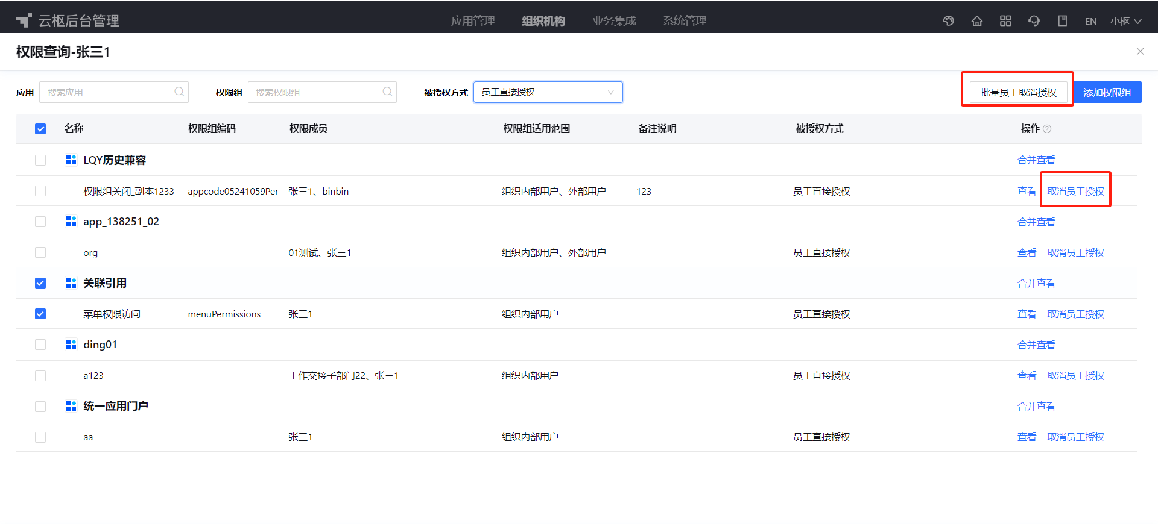Click the 01测试、张三1 members cell
This screenshot has width=1158, height=524.
coord(320,252)
